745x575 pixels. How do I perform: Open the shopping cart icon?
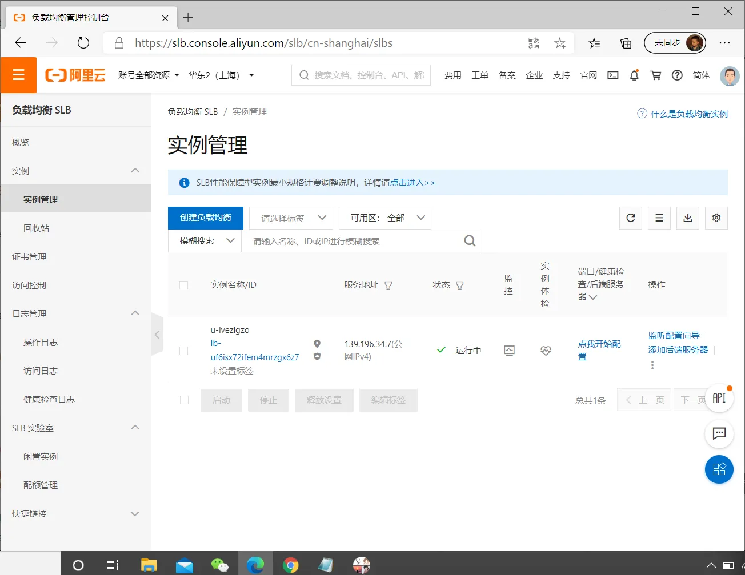point(656,75)
